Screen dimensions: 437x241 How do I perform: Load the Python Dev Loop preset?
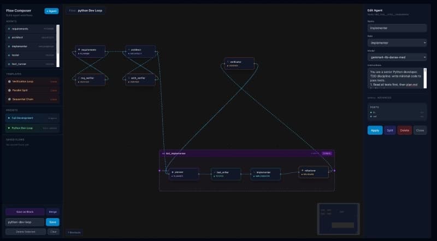32,128
